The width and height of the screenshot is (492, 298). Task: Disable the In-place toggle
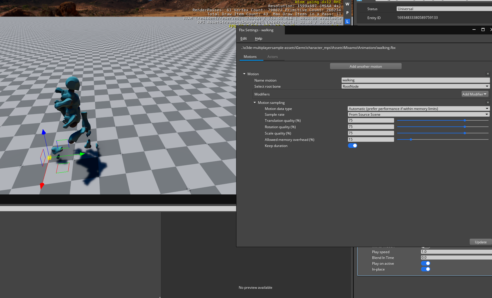[426, 269]
